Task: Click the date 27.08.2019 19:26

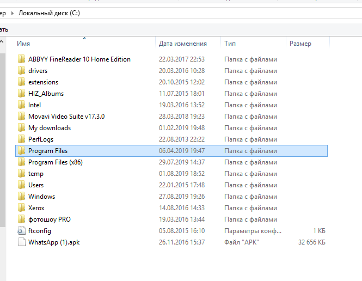Action: pos(182,196)
